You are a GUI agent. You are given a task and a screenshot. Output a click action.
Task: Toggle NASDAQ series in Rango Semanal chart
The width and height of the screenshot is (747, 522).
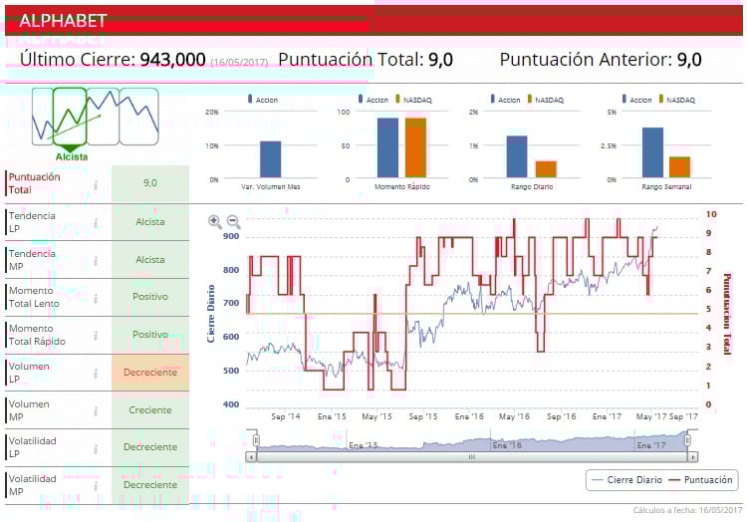pos(676,100)
